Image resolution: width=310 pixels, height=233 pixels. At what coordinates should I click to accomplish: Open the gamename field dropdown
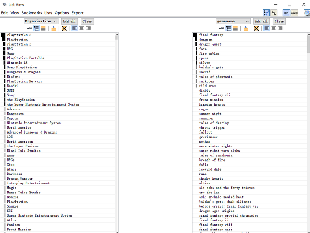(x=233, y=21)
